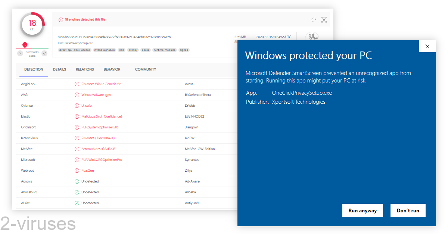The image size is (448, 234).
Task: Click the Don't run button
Action: tap(408, 210)
